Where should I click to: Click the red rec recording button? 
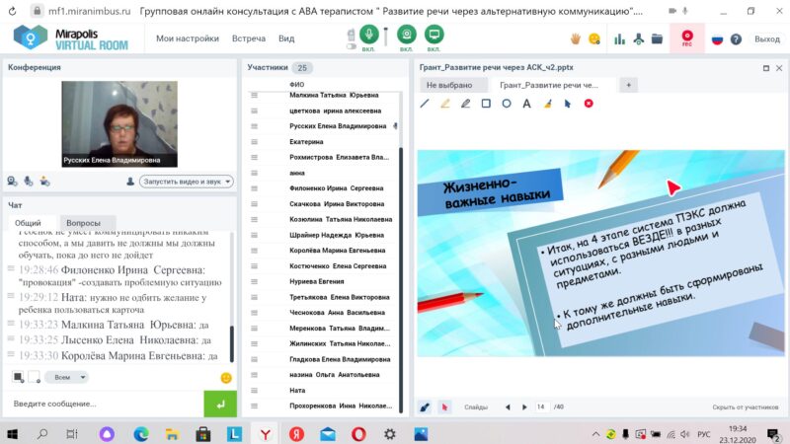(x=686, y=37)
